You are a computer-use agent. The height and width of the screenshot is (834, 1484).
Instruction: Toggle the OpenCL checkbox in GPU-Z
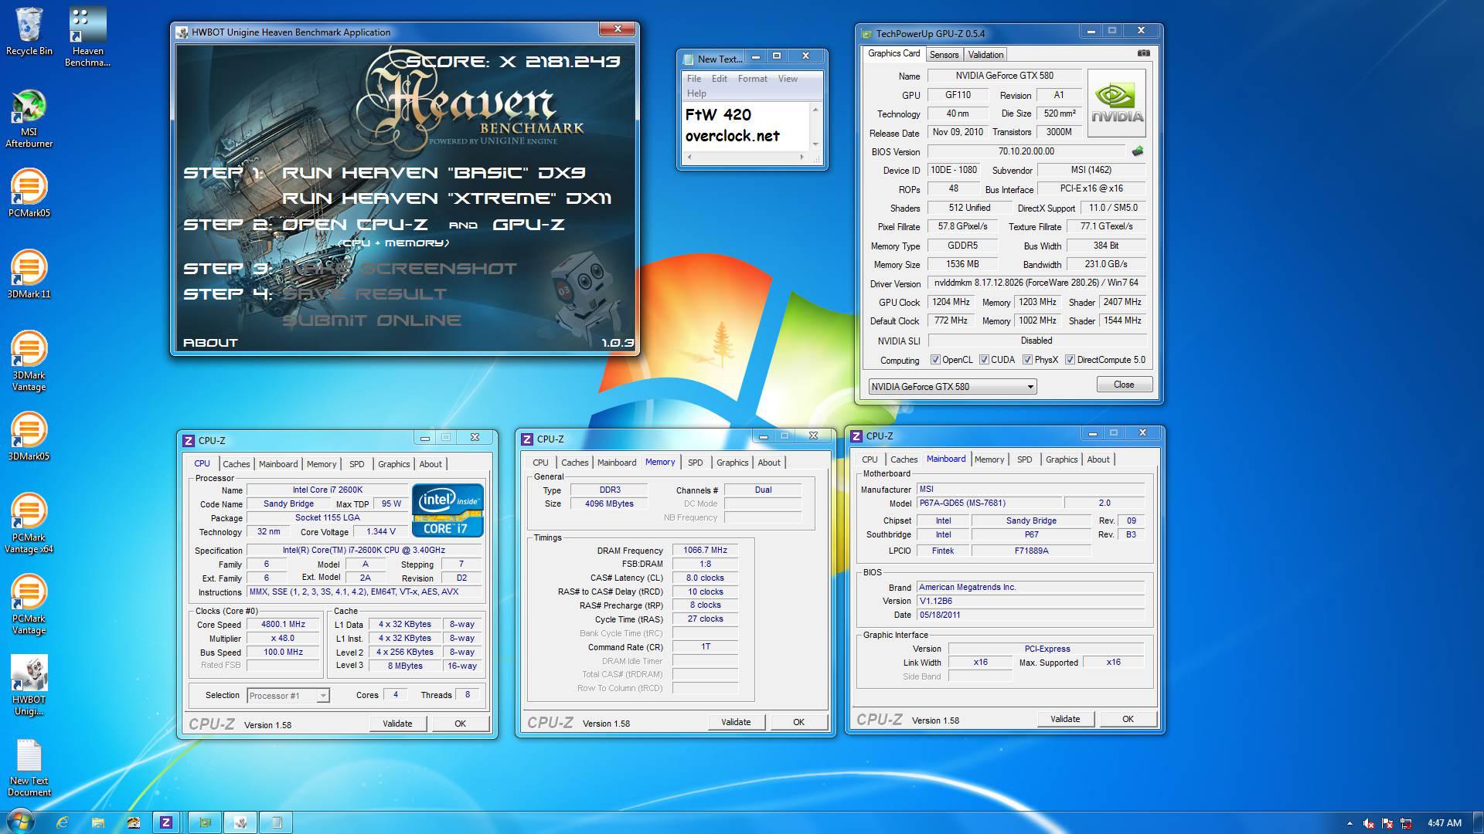pyautogui.click(x=935, y=360)
